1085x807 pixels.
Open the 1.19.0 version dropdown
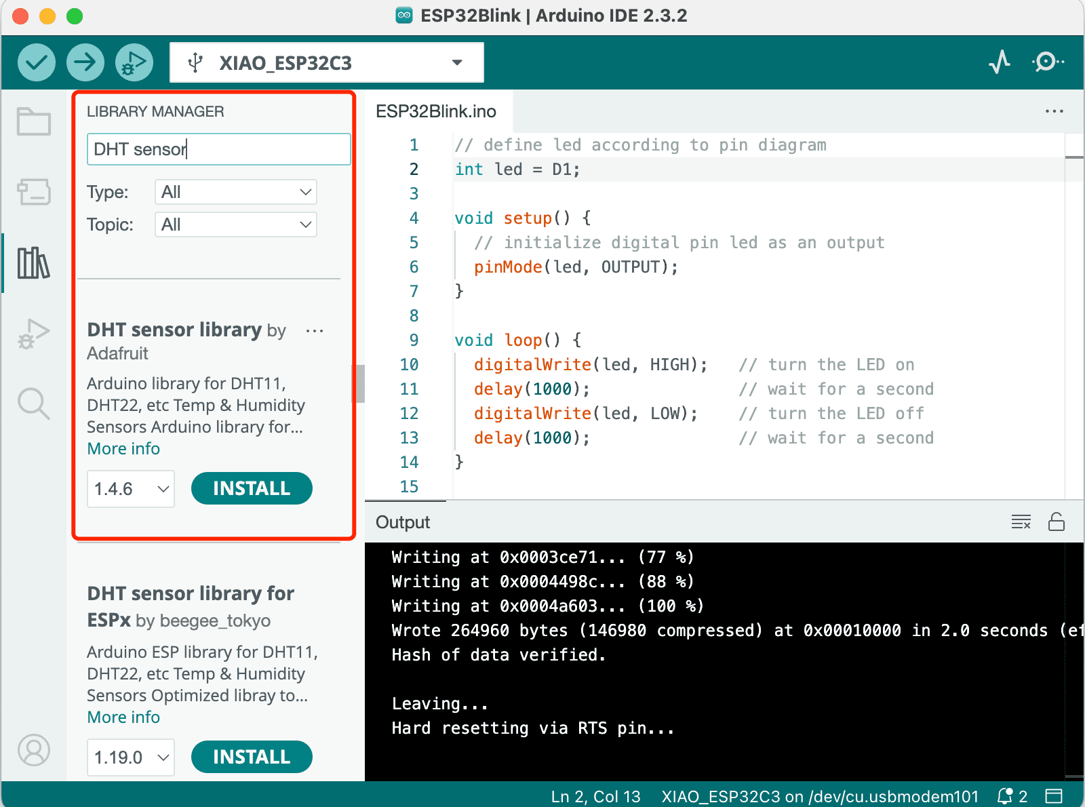(131, 757)
